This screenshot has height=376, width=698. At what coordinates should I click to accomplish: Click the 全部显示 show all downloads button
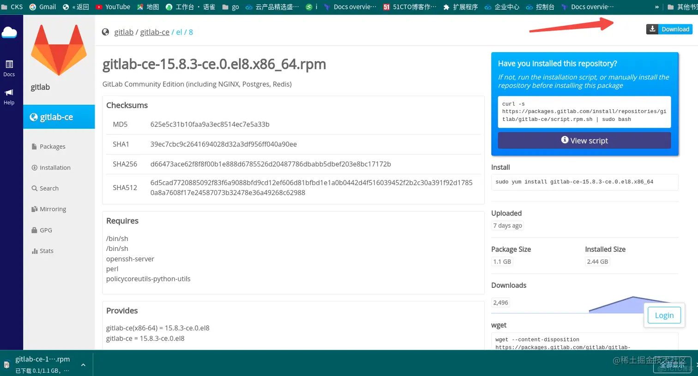coord(672,364)
